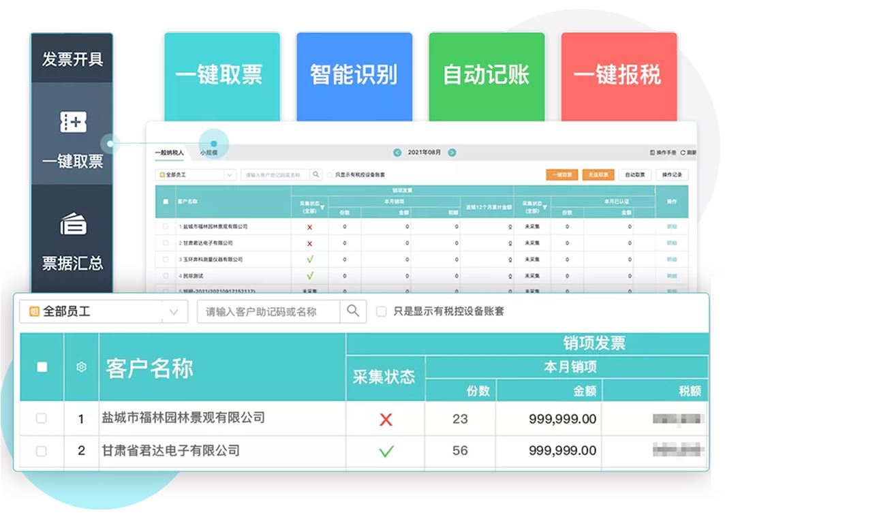The image size is (894, 517).
Task: Tick the checkbox for 盐城市福林园林景观有限公司 row 1
Action: coord(42,418)
